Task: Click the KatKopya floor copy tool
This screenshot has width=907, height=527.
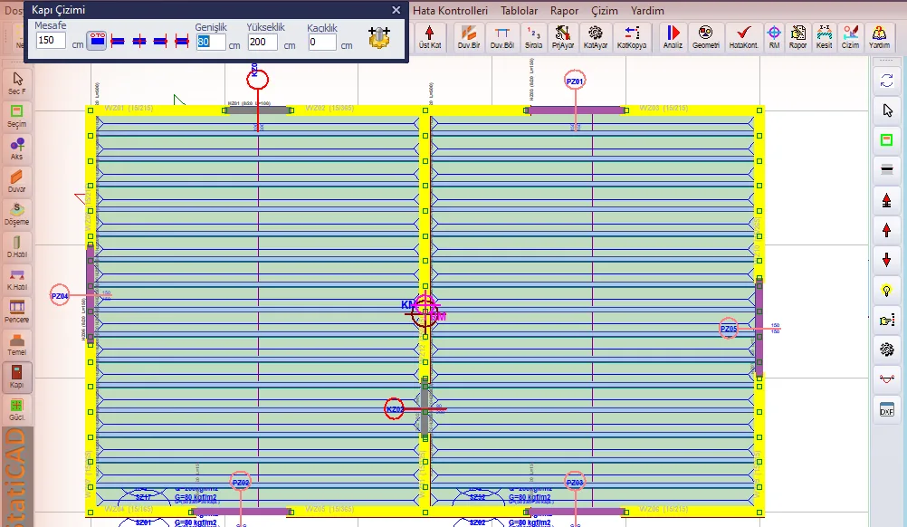Action: coord(632,37)
